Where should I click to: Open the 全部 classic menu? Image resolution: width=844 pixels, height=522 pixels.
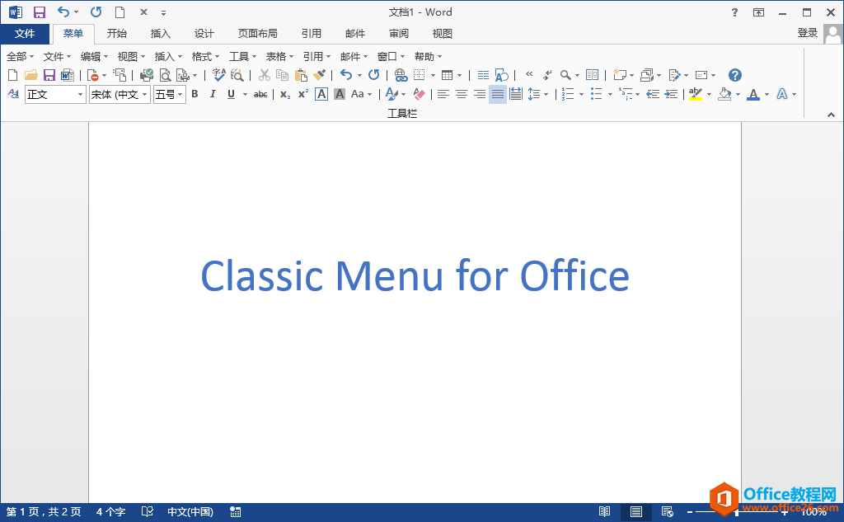(x=20, y=57)
